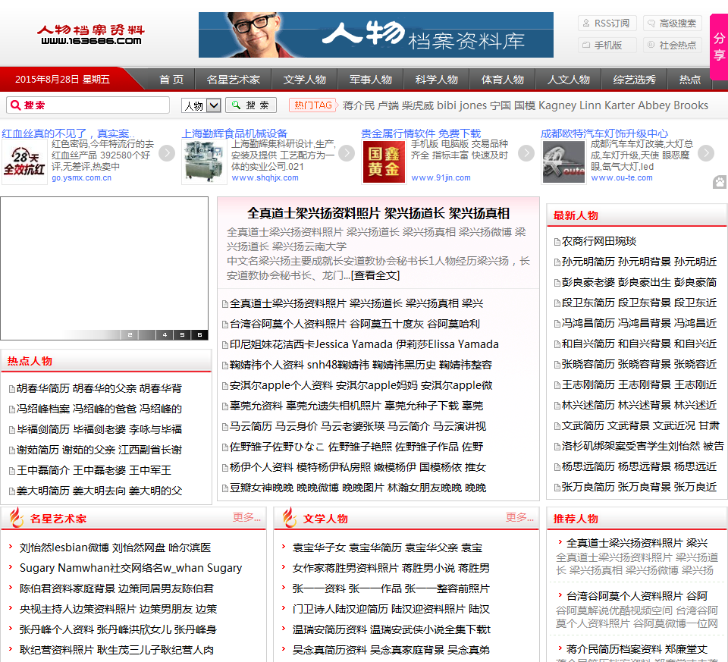The image size is (728, 662).
Task: Click arrow next to 贵金属 ad
Action: pos(526,153)
